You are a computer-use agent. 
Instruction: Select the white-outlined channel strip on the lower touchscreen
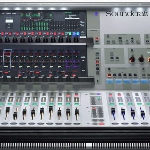(x=7, y=58)
